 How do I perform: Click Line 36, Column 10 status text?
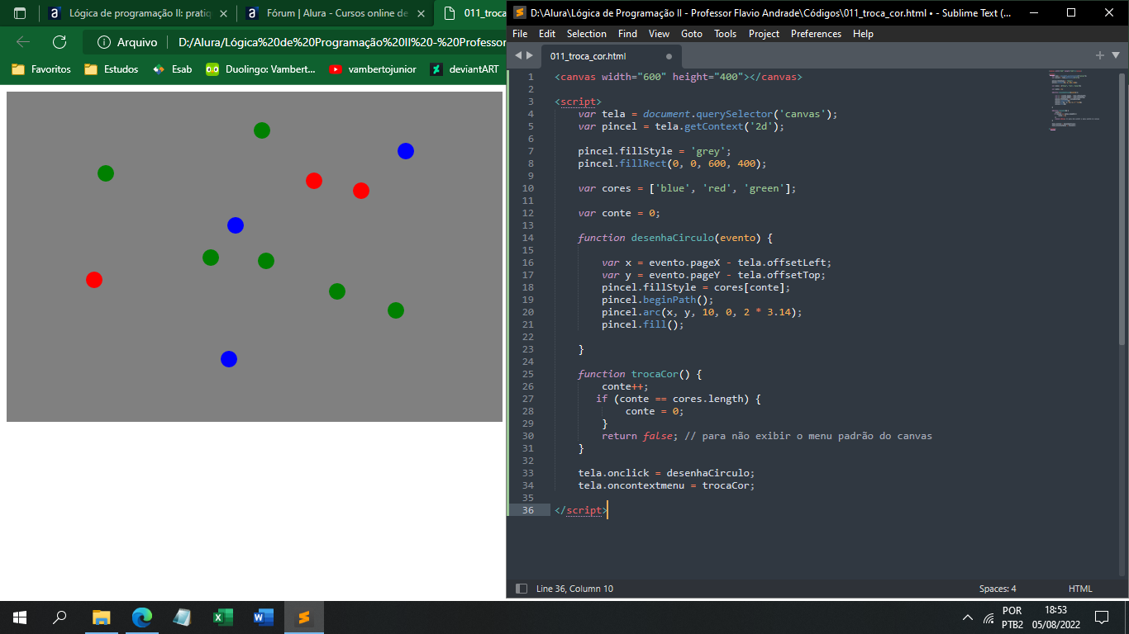[x=574, y=589]
